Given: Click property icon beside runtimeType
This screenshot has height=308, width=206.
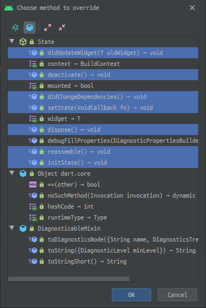Looking at the screenshot, I should point(33,218).
